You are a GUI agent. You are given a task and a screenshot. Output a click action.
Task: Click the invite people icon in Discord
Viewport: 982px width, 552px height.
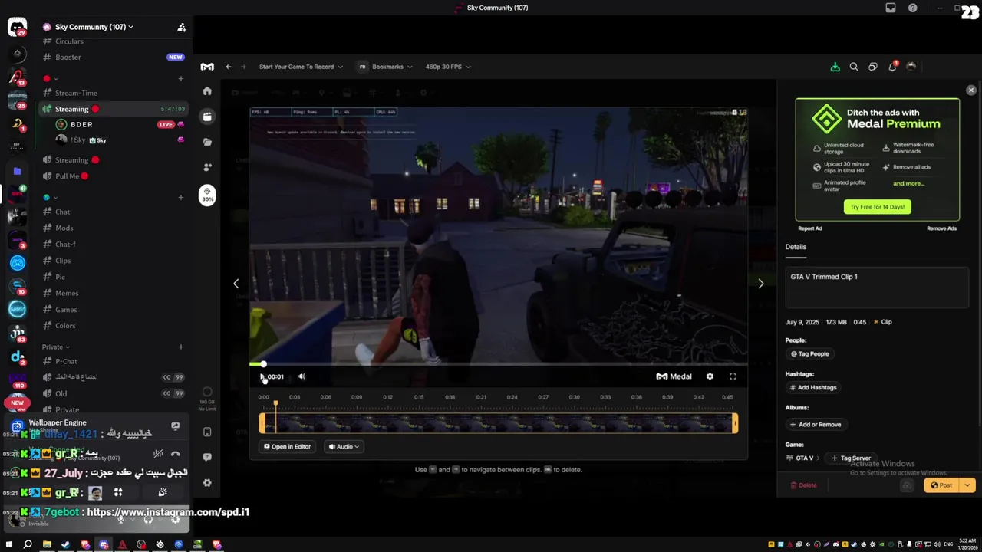(x=182, y=27)
